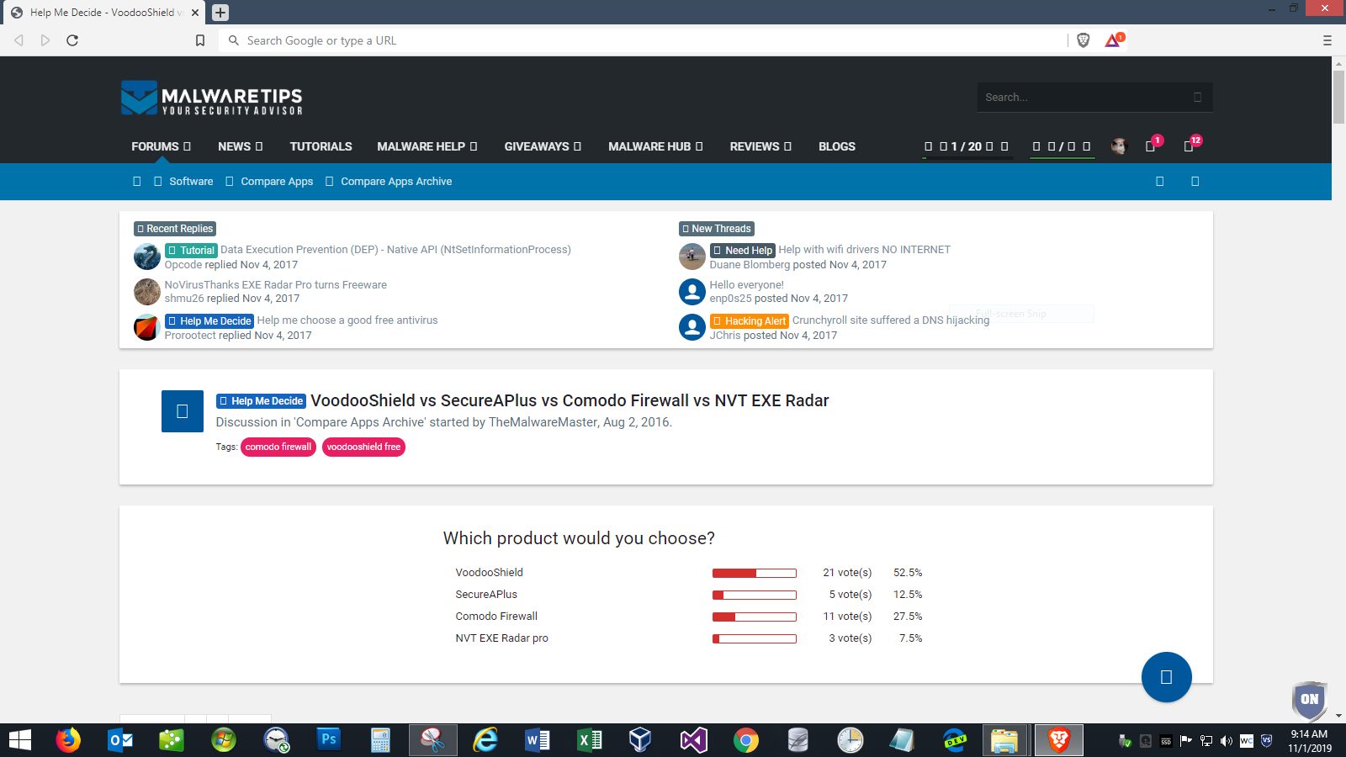This screenshot has width=1346, height=757.
Task: Open the Compare Apps Archive breadcrumb
Action: click(396, 182)
